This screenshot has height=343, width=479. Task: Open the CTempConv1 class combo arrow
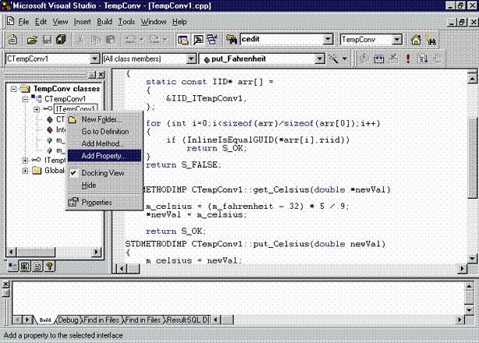[x=94, y=58]
